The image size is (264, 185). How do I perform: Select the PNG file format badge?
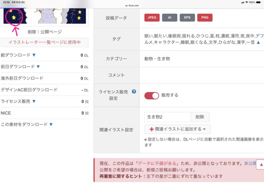point(205,18)
